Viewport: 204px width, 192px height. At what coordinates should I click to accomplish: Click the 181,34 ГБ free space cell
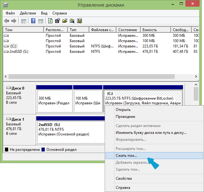click(x=180, y=46)
